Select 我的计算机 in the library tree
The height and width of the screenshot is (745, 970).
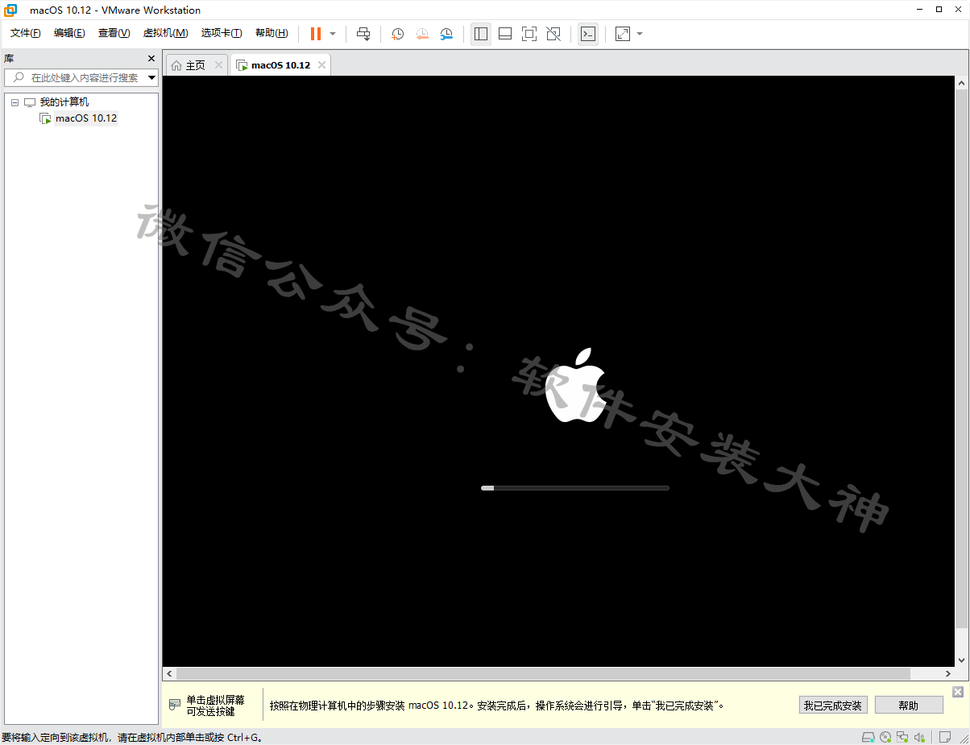[64, 102]
